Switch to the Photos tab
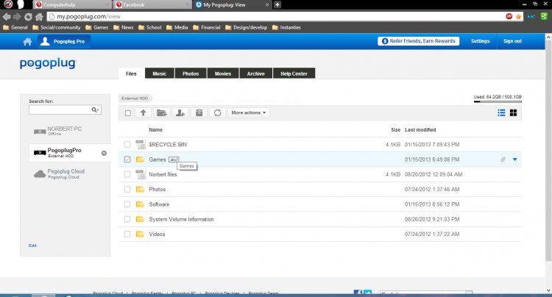 (x=191, y=74)
